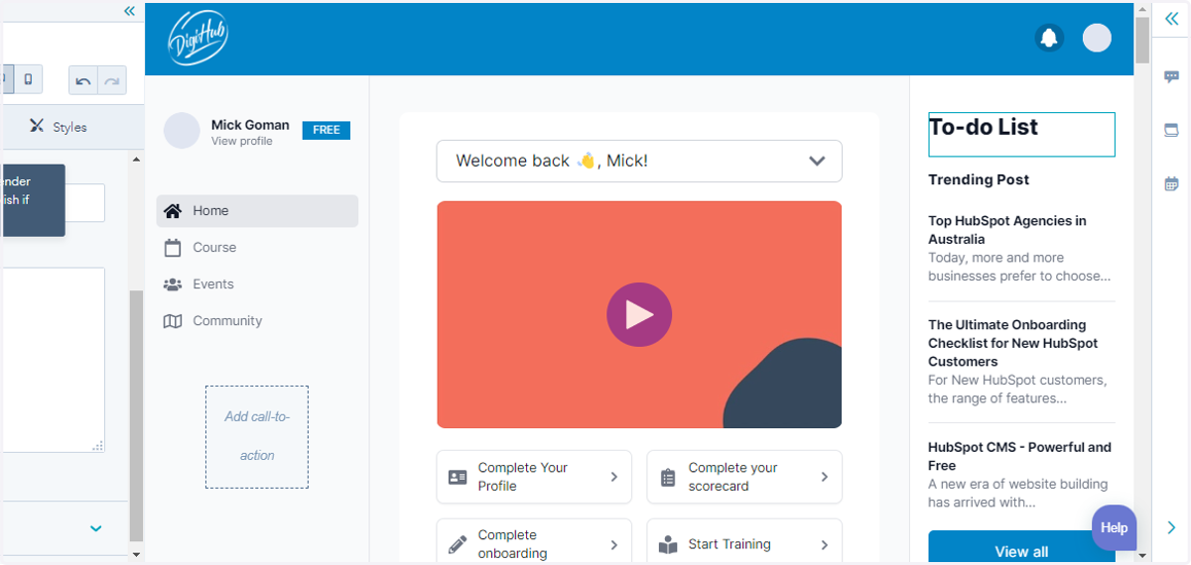Viewport: 1191px width, 565px height.
Task: Play the welcome video
Action: pyautogui.click(x=639, y=314)
